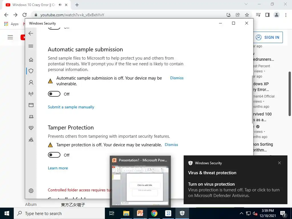Open Device performance & health icon

point(31,128)
